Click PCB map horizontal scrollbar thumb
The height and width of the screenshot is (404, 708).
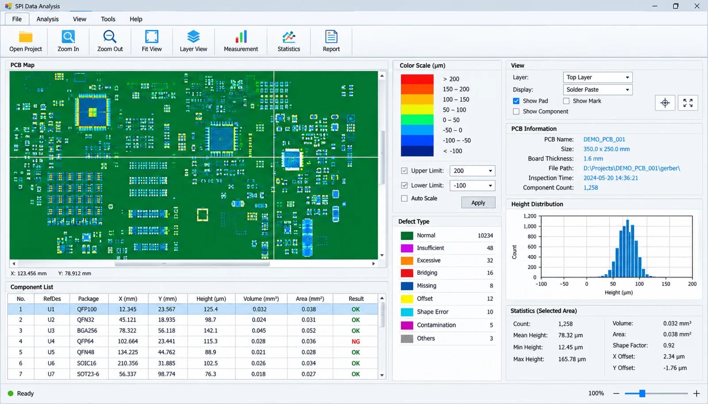pos(192,264)
